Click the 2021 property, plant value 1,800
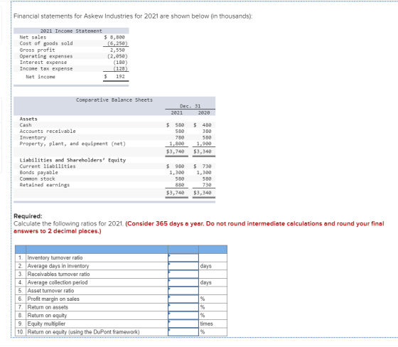 click(x=177, y=144)
